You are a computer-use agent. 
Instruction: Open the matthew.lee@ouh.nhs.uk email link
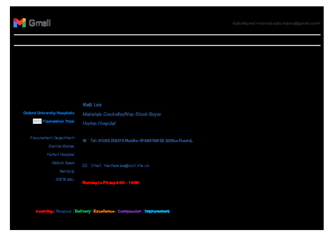click(x=126, y=165)
